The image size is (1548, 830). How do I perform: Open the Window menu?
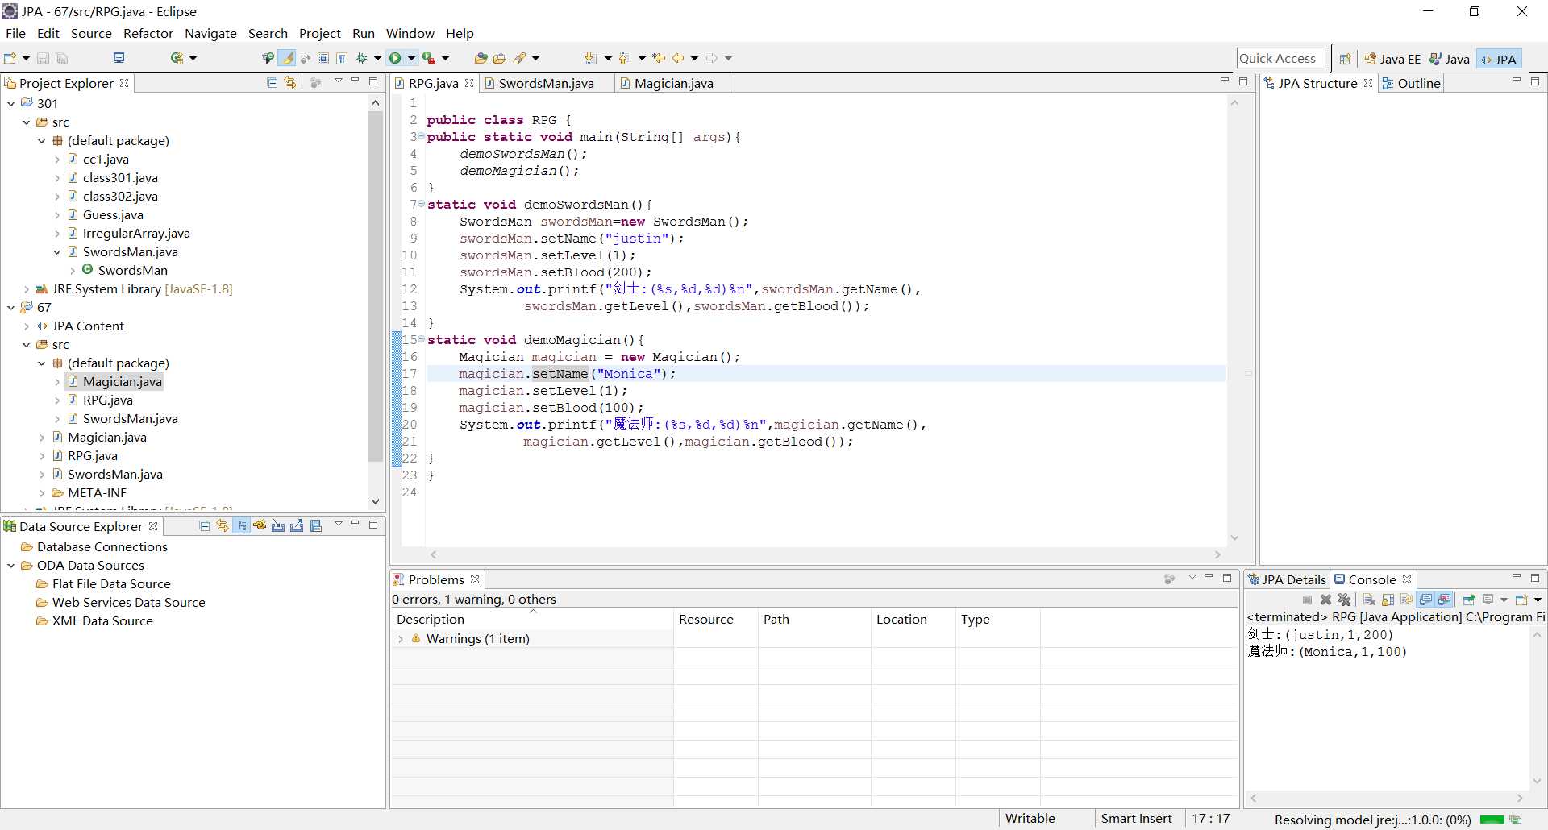coord(410,33)
